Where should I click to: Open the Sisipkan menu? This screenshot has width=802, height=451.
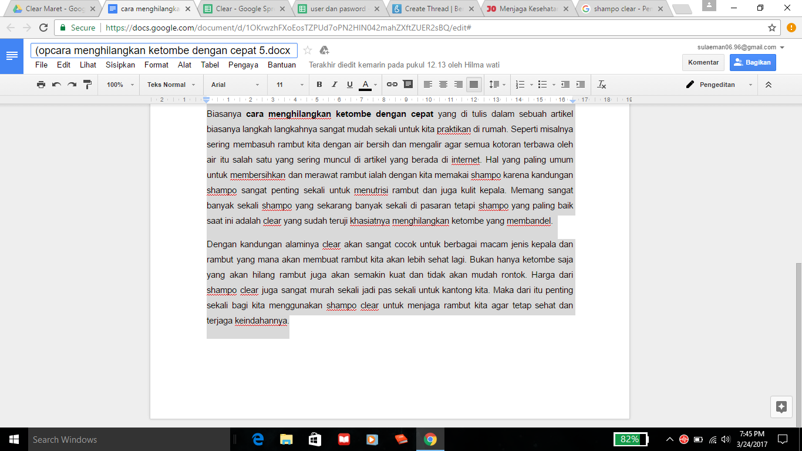point(120,65)
